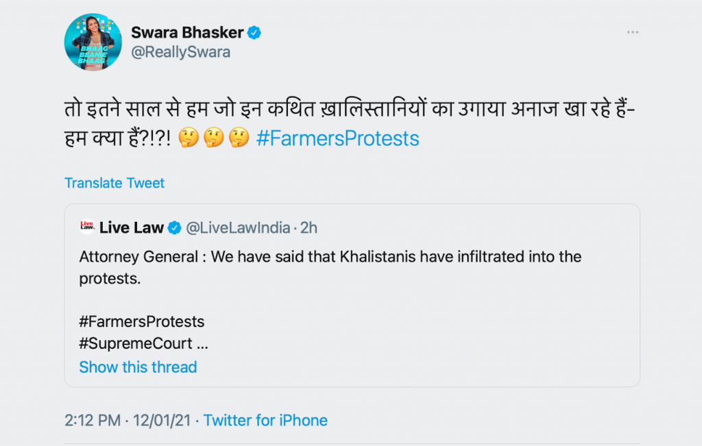702x446 pixels.
Task: Click the first thinking-face emoji
Action: pyautogui.click(x=187, y=138)
